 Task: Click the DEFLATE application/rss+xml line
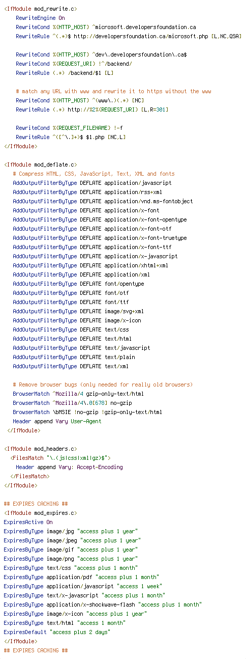coord(87,192)
